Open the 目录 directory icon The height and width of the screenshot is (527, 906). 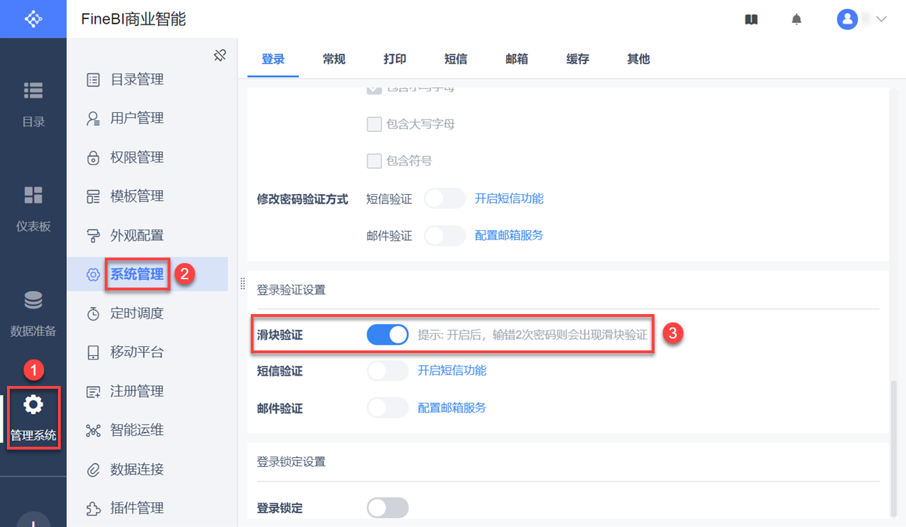pyautogui.click(x=33, y=91)
